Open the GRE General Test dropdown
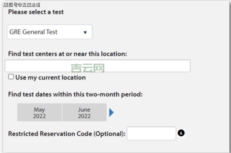 (49, 32)
